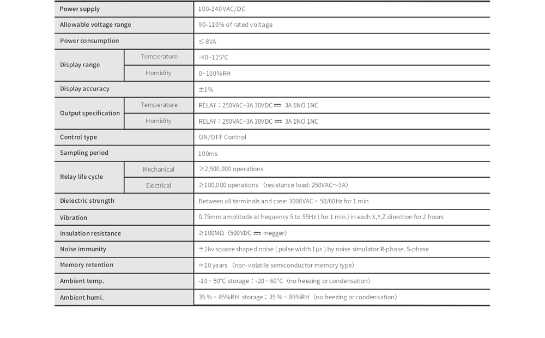Select '-10 ~ 50°C storage' temperature text

pos(284,281)
